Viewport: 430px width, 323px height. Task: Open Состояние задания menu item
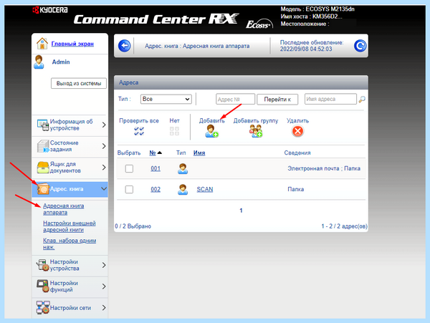(70, 146)
